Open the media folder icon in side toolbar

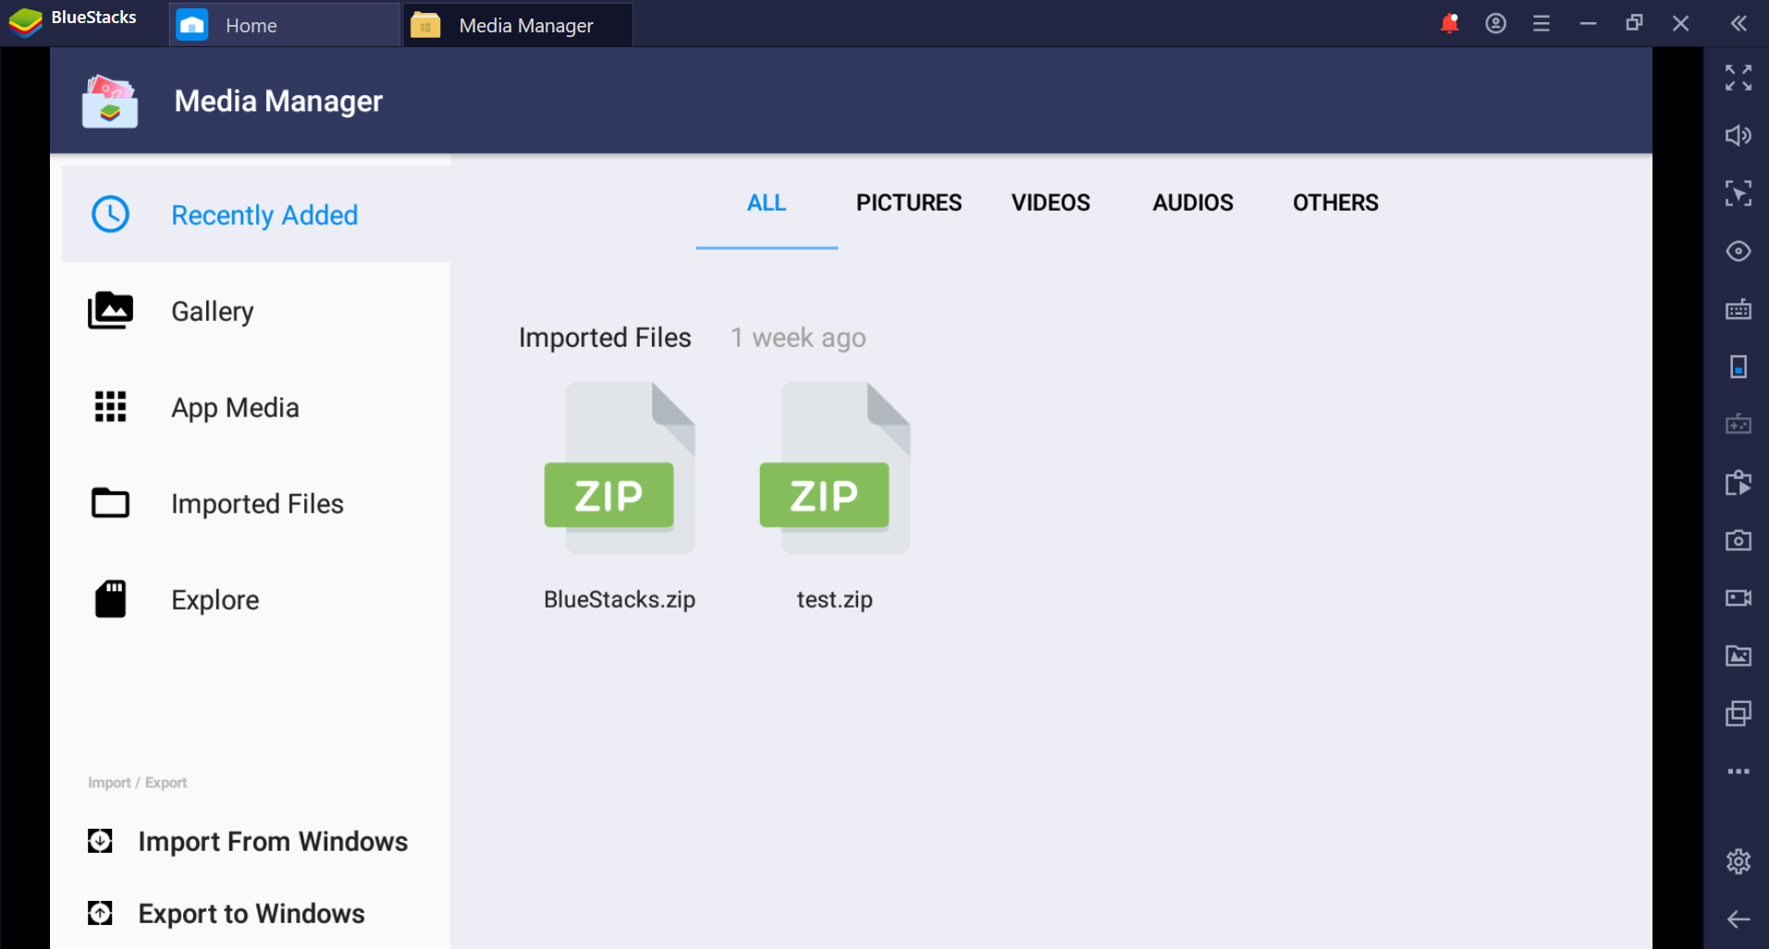tap(1738, 656)
